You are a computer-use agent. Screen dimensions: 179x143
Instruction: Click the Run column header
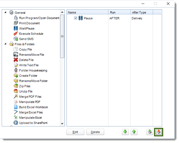(119, 12)
